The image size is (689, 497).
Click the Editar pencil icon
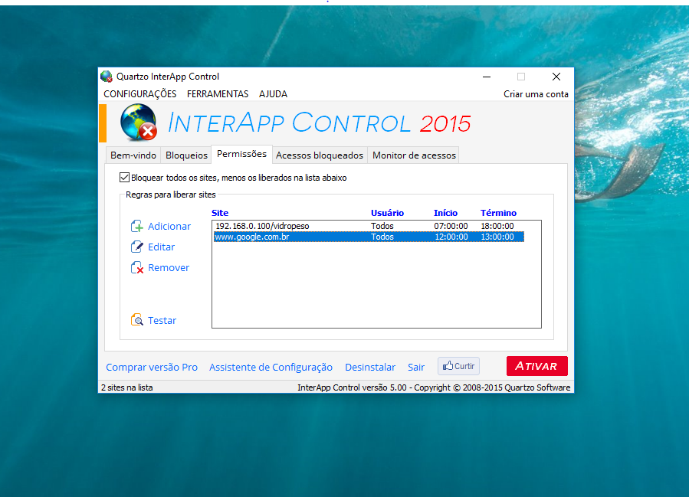click(136, 247)
